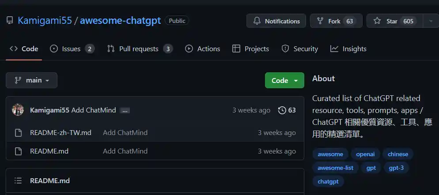This screenshot has width=439, height=195.
Task: Fork the repository
Action: tap(336, 21)
